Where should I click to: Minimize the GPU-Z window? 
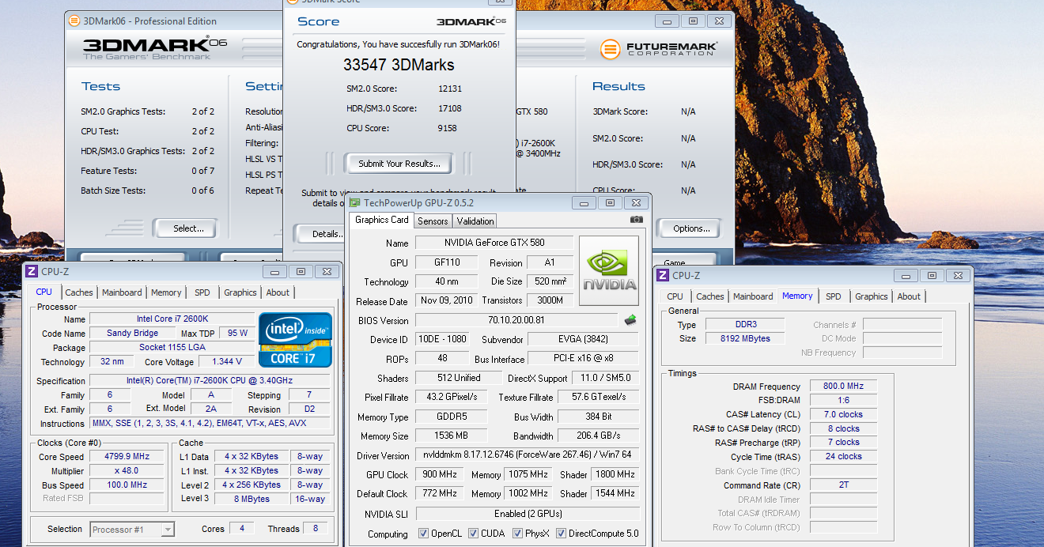(x=585, y=203)
